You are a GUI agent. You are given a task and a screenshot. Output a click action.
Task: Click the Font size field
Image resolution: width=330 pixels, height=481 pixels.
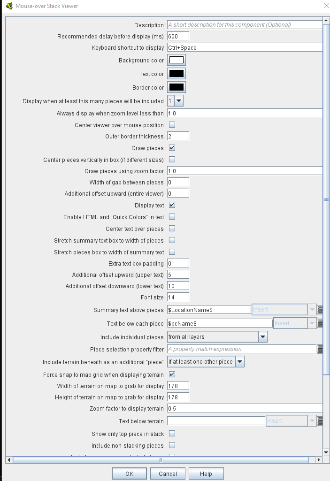[x=178, y=297]
